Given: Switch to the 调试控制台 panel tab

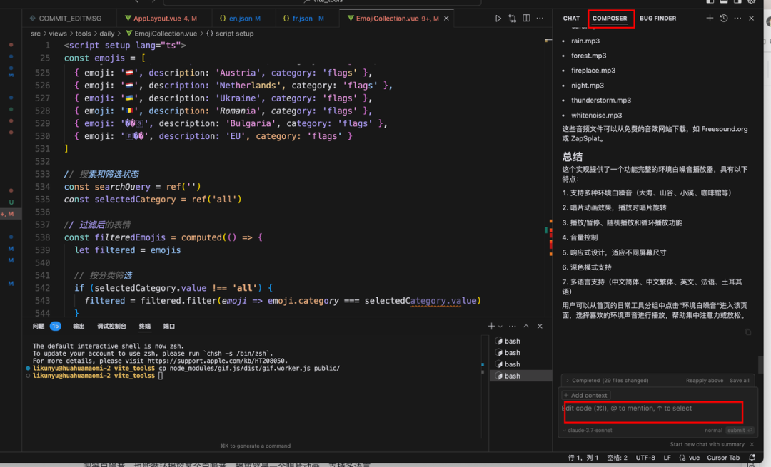Looking at the screenshot, I should (111, 326).
